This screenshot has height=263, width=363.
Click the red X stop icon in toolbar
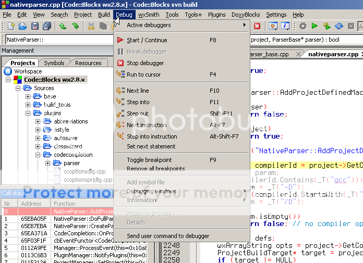click(257, 26)
